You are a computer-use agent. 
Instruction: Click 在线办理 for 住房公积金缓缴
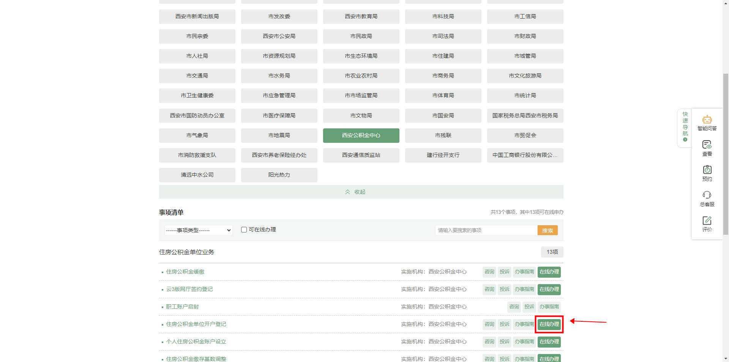[549, 272]
